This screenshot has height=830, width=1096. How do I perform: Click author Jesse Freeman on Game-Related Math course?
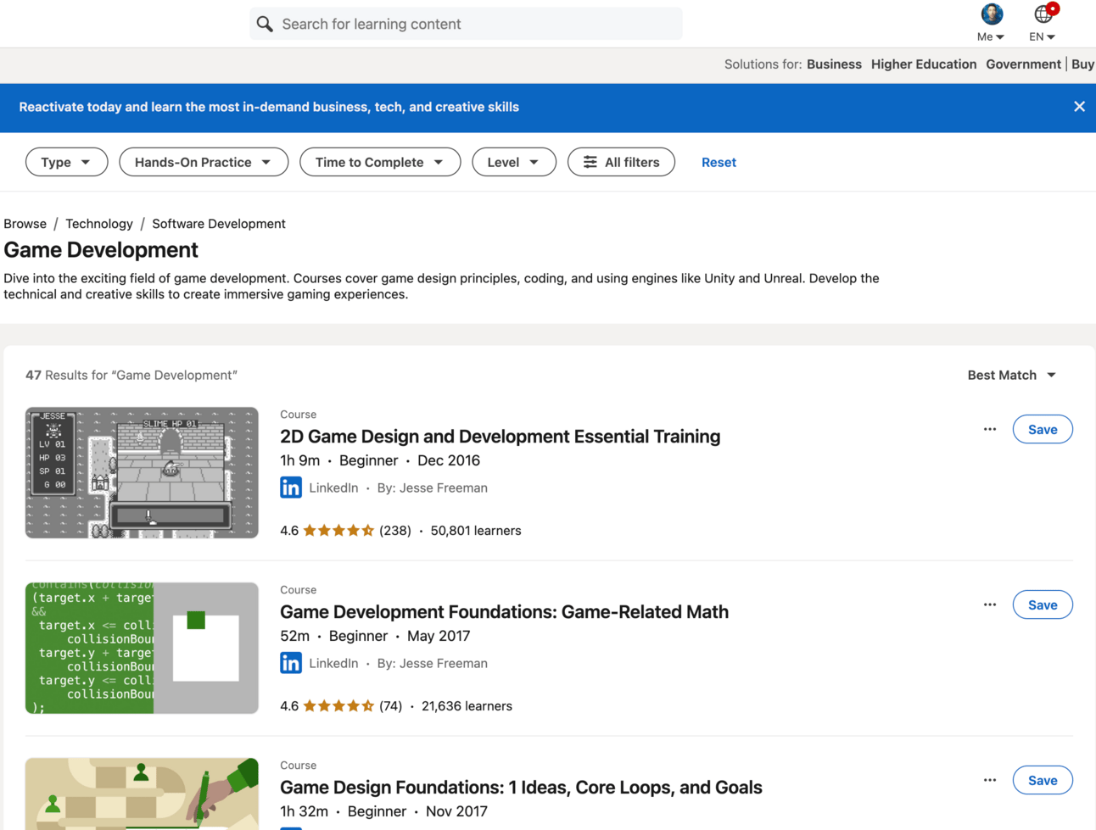tap(433, 663)
